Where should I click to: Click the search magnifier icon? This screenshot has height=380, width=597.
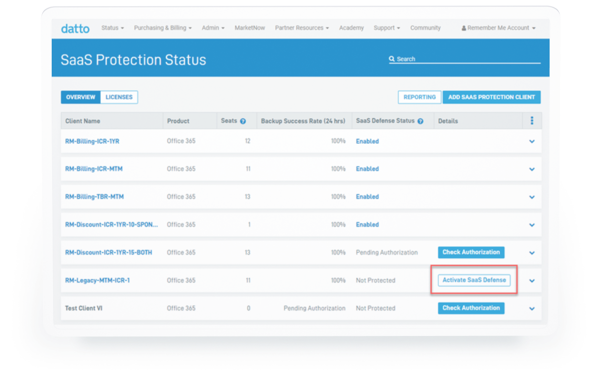click(392, 59)
